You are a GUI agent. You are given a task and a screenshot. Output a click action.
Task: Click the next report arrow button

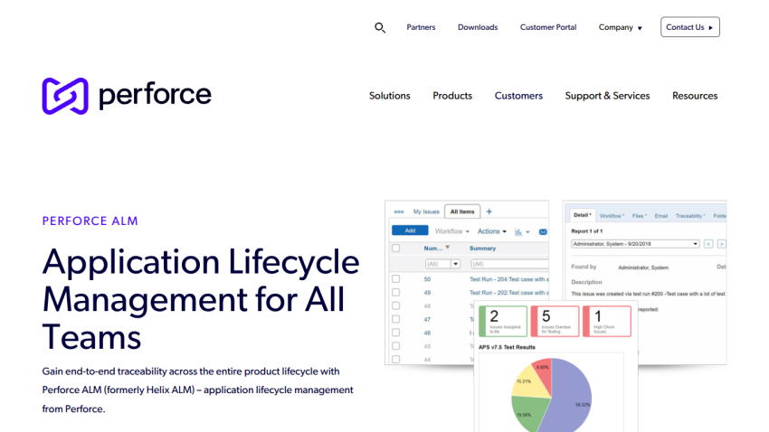[x=721, y=244]
